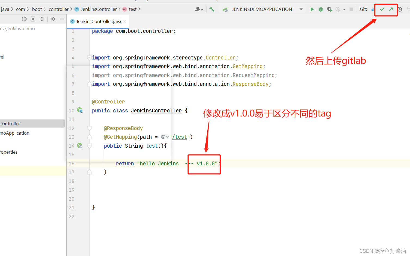Open the dropdown arrow beside the globe icon
This screenshot has height=256, width=410.
tap(167, 137)
